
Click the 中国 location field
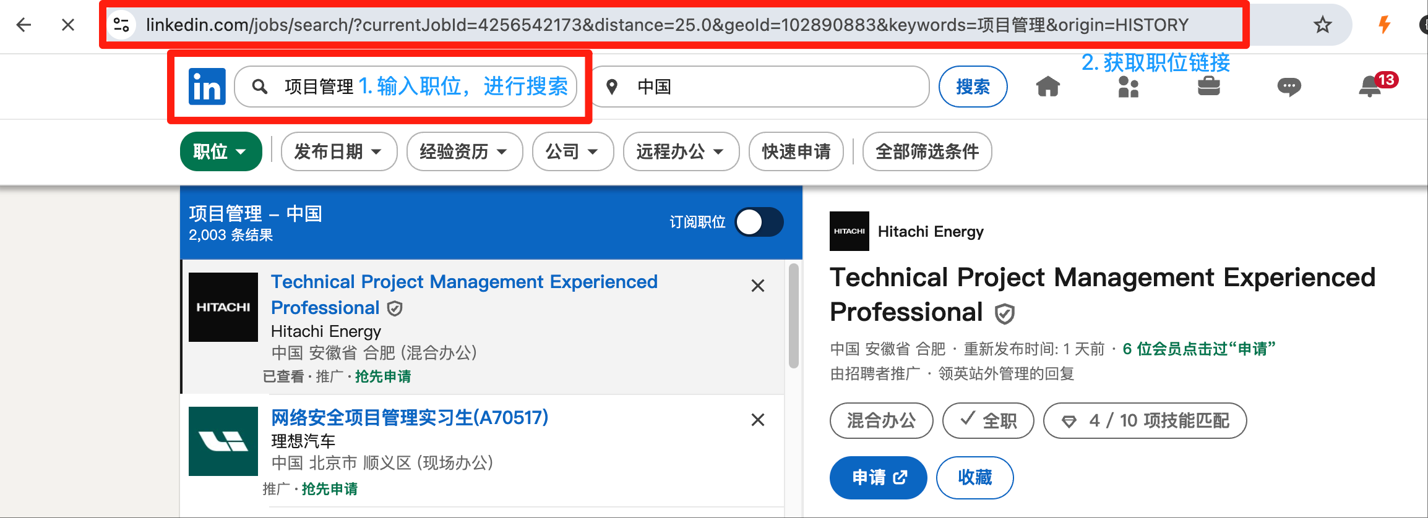761,87
